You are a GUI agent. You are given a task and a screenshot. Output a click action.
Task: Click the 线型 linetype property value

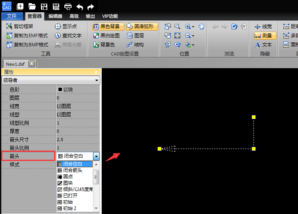[x=78, y=115]
